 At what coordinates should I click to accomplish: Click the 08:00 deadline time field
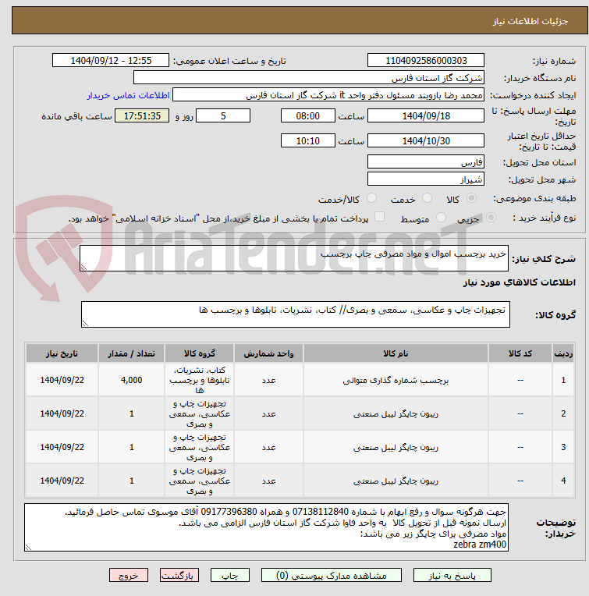(x=308, y=115)
